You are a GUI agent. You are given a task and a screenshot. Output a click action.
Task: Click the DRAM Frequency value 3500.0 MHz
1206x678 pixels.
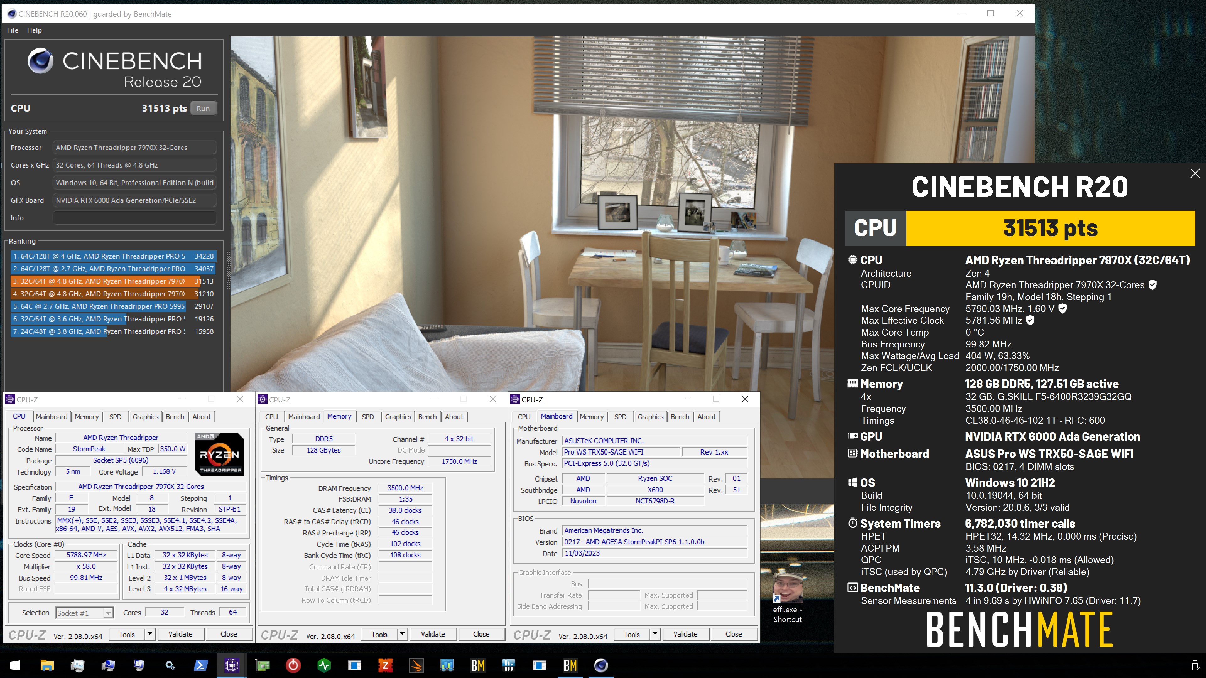(x=405, y=488)
